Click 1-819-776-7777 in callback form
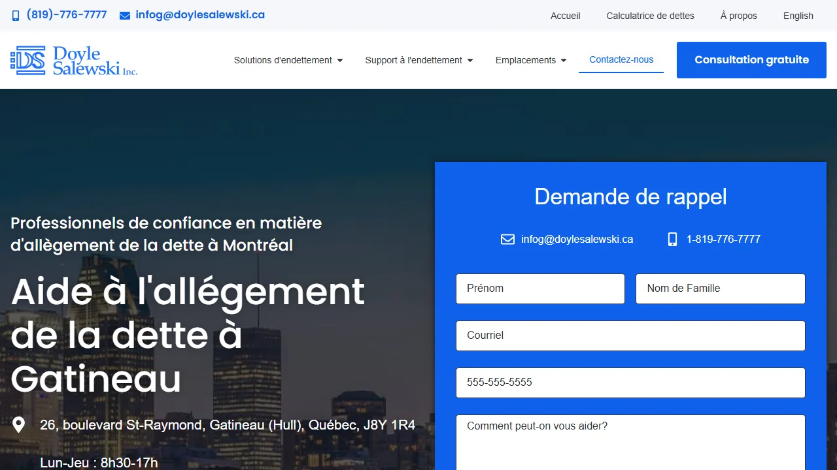 723,240
